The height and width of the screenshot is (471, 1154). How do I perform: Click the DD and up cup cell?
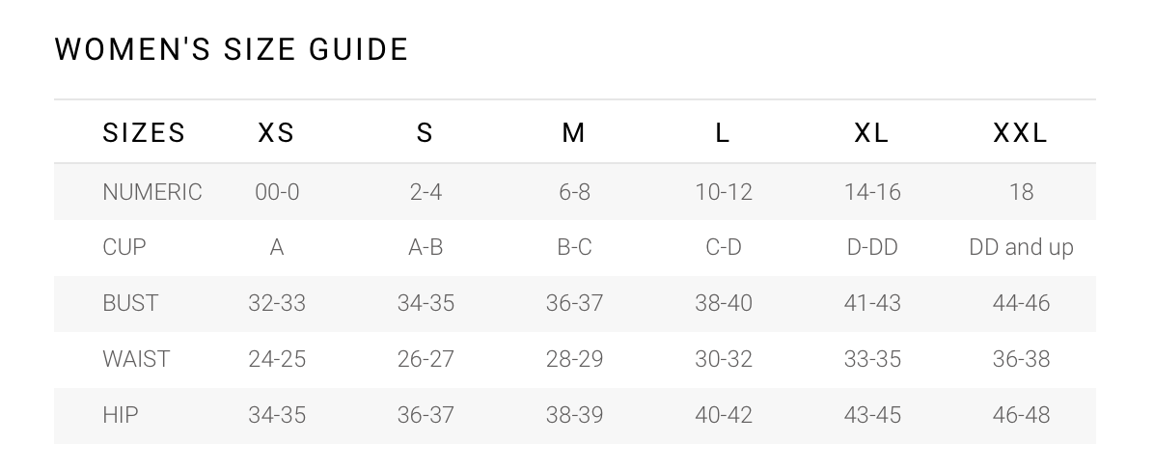[x=1021, y=247]
